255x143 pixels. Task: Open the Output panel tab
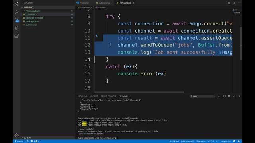(94, 96)
